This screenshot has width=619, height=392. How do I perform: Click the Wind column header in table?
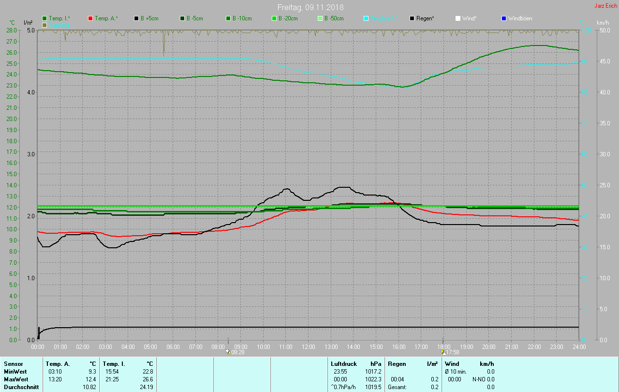click(452, 363)
